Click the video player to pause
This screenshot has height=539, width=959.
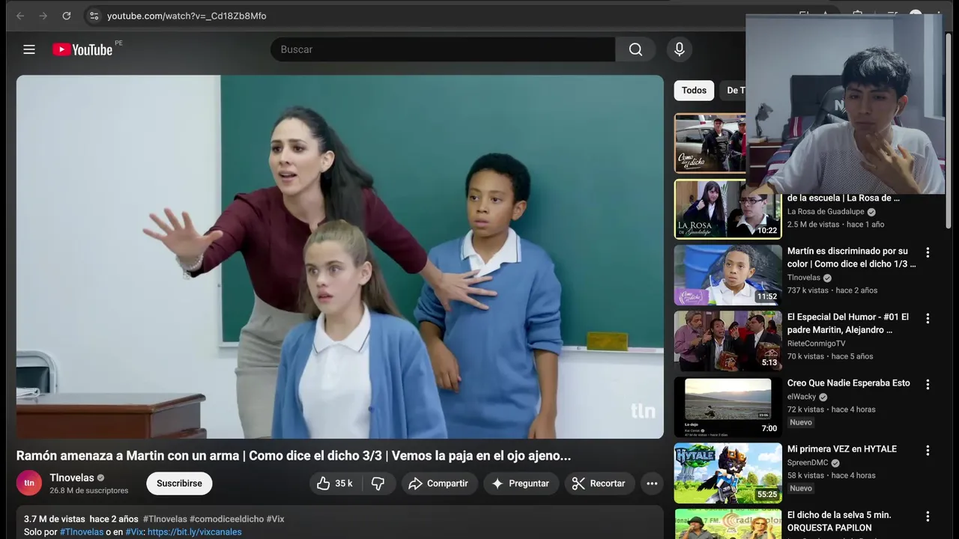(340, 257)
